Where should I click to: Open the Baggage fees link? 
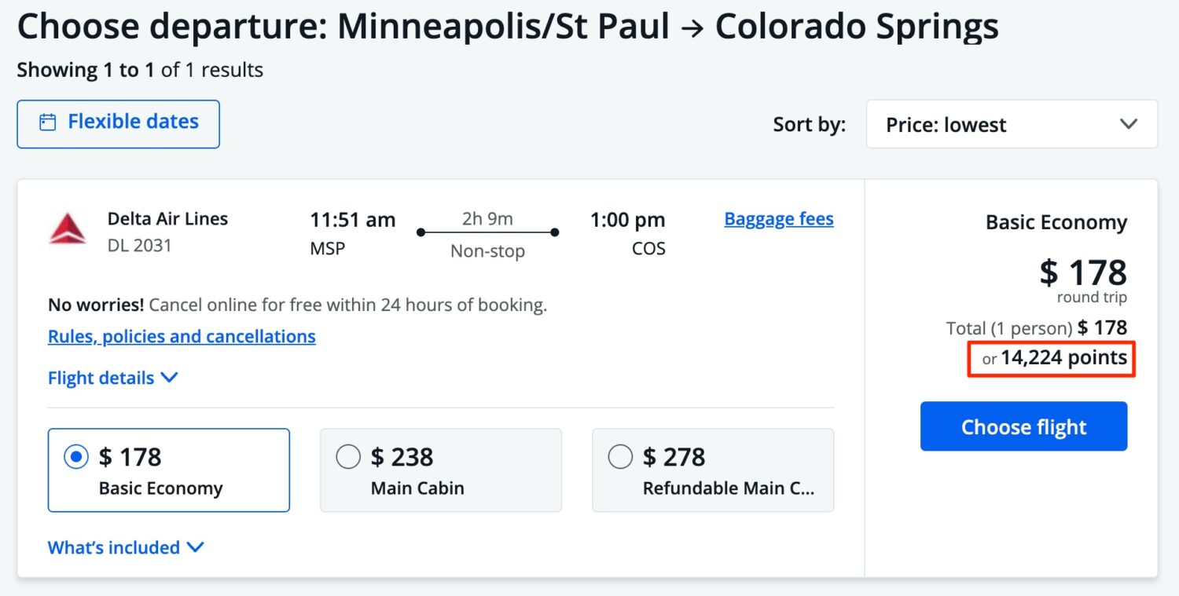(x=778, y=218)
